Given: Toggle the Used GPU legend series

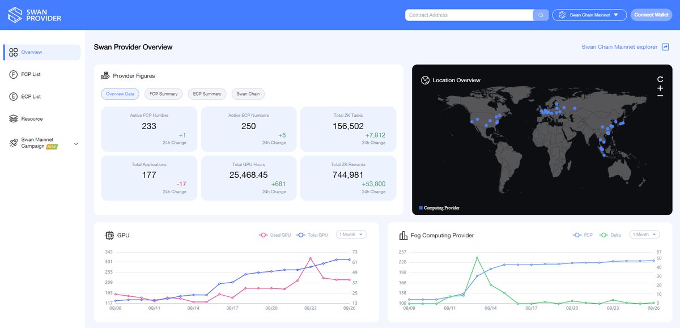Looking at the screenshot, I should (x=275, y=235).
